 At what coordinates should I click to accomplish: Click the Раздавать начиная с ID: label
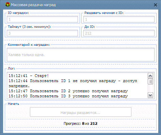pos(104,13)
